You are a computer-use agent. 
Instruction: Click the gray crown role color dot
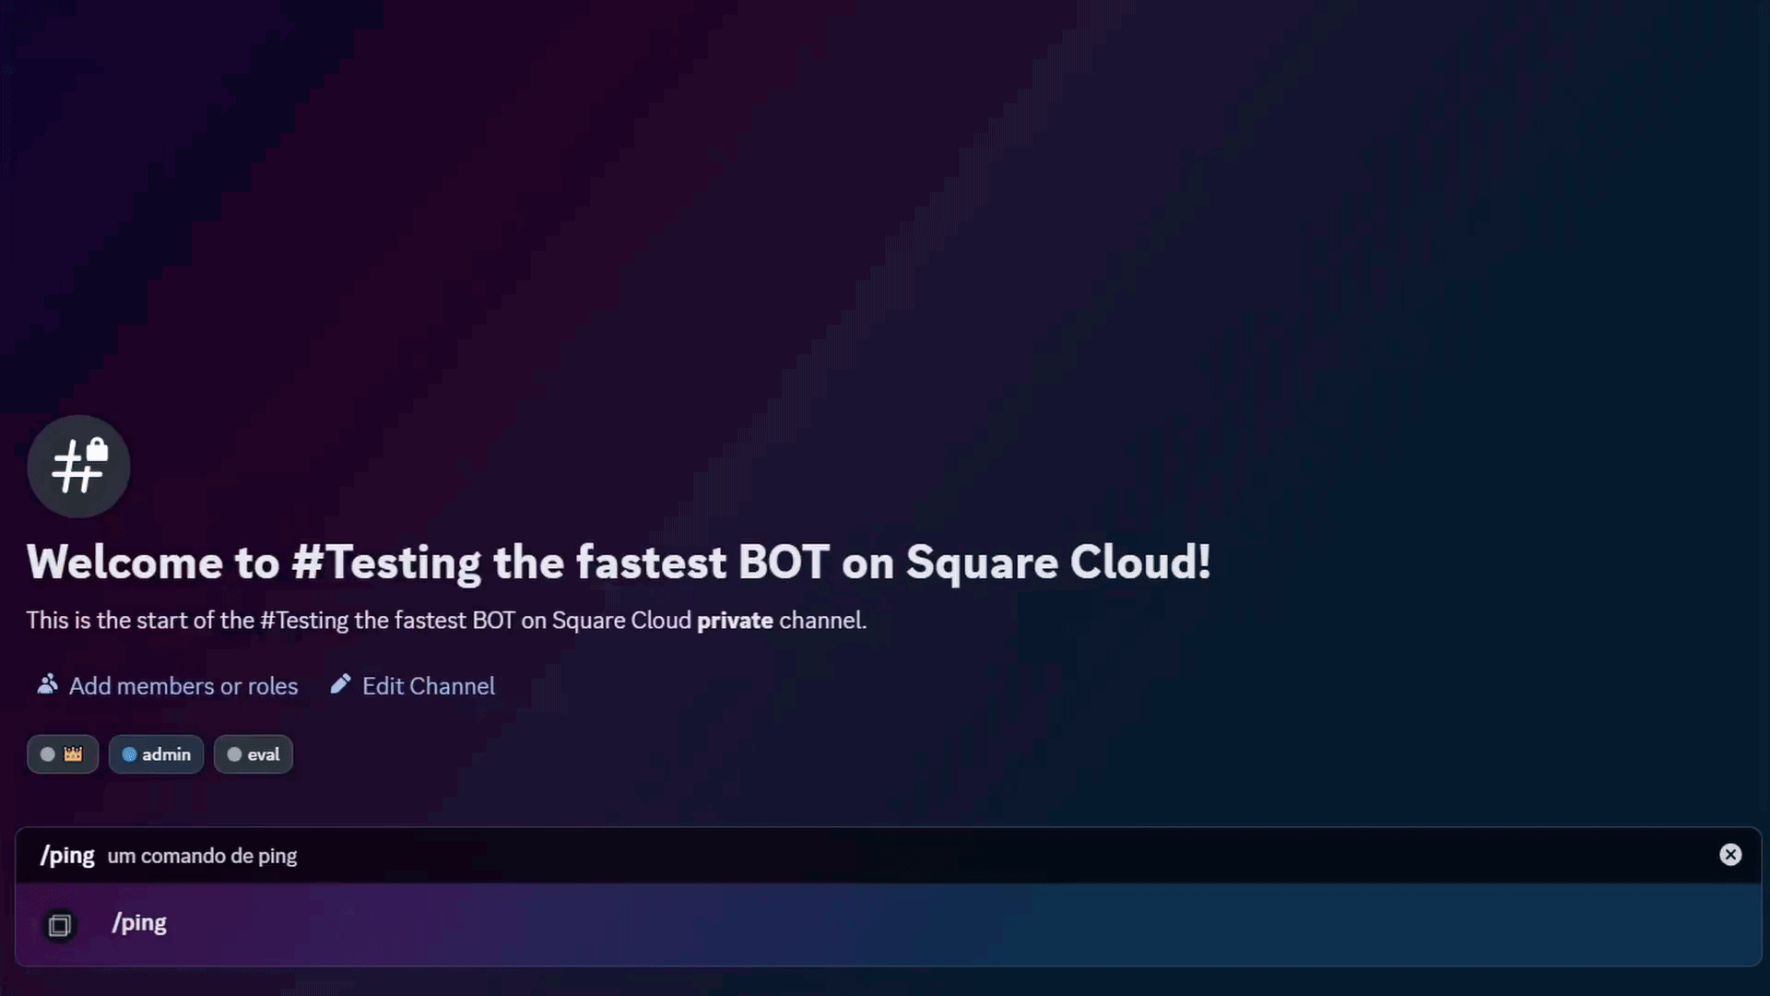[48, 754]
